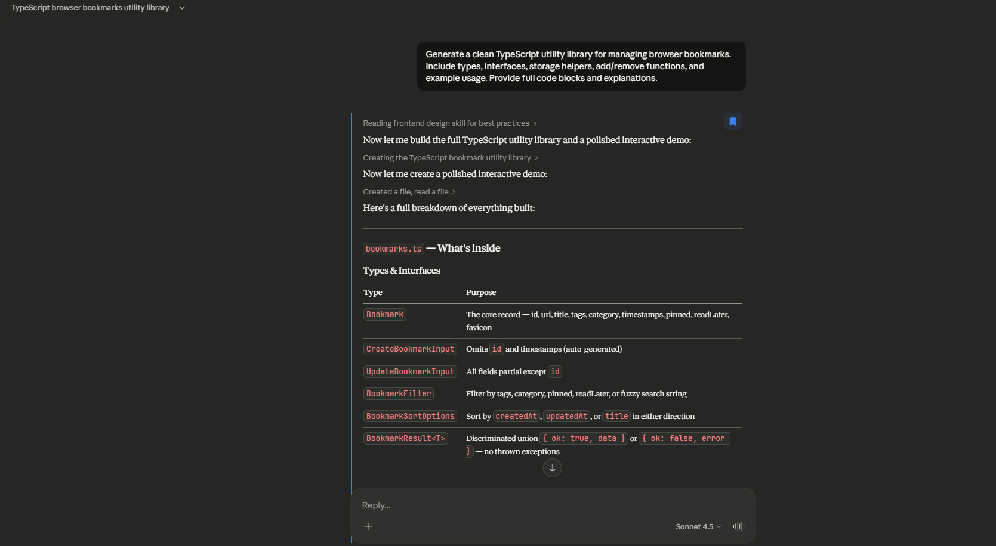
Task: Click the Purpose column header
Action: pos(481,292)
